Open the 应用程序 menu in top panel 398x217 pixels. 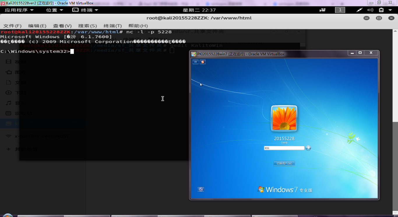coord(19,10)
